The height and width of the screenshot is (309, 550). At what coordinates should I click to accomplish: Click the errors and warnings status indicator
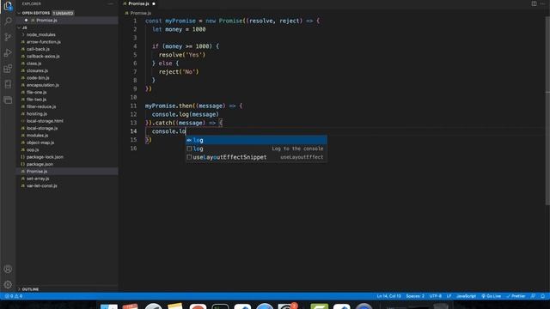(14, 296)
